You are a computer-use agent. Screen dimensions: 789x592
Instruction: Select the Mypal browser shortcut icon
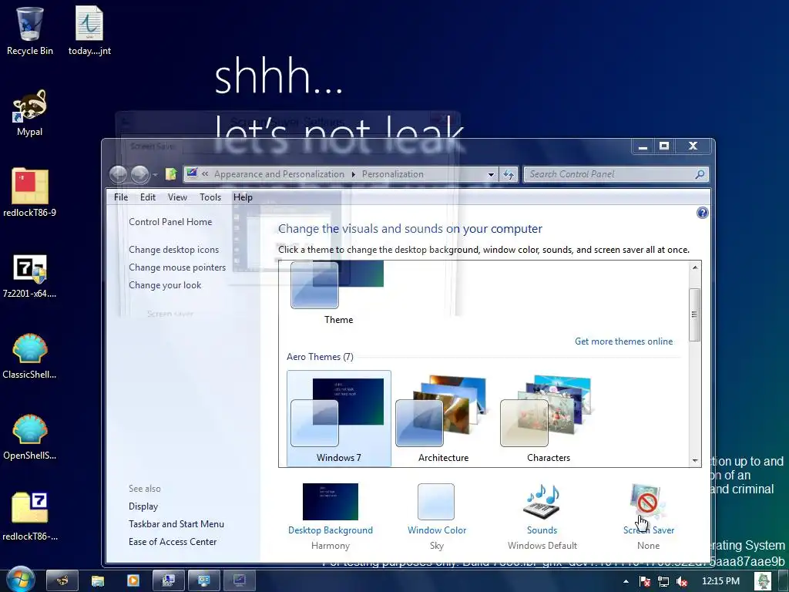[x=30, y=113]
